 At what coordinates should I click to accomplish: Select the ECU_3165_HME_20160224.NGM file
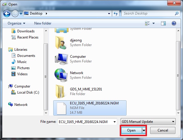click(x=90, y=108)
